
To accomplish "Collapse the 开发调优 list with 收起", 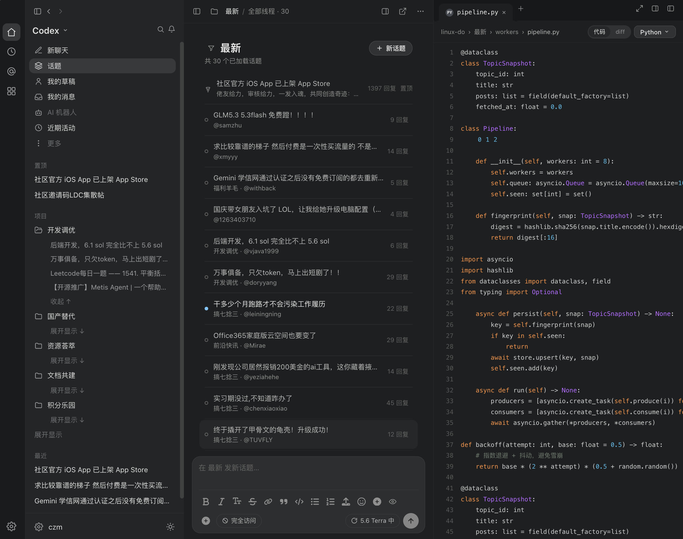I will [x=61, y=302].
